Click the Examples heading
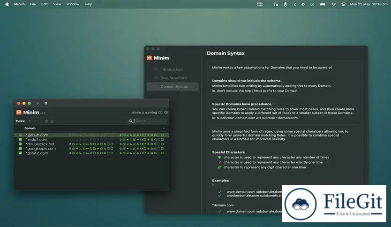391x227 pixels. [220, 181]
